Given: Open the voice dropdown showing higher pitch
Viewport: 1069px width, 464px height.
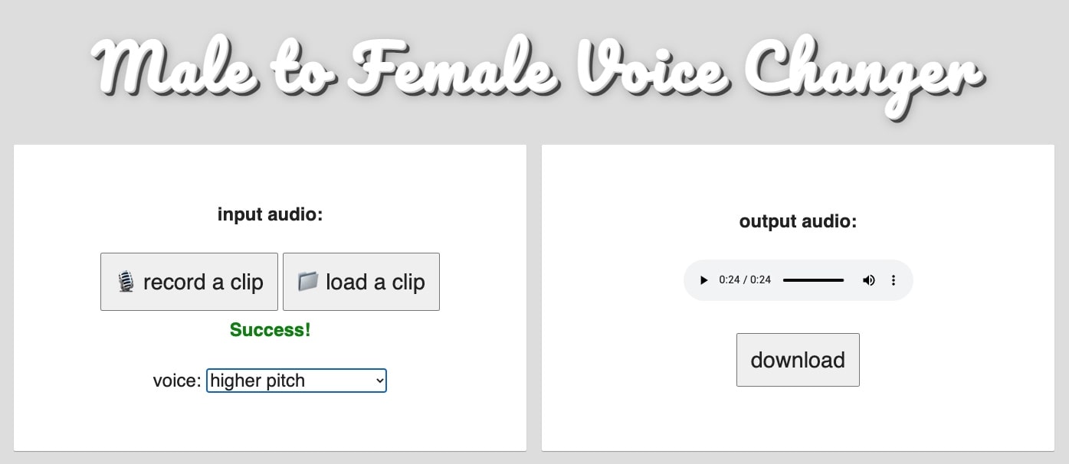Looking at the screenshot, I should click(296, 381).
